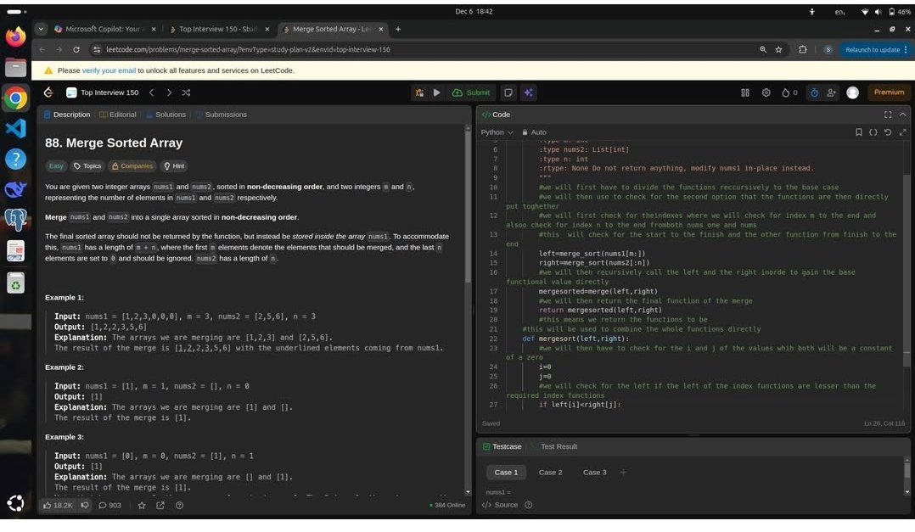Open the Python language dropdown
The width and height of the screenshot is (915, 532).
click(x=497, y=132)
